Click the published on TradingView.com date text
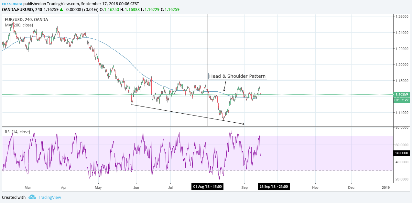 tap(82, 4)
